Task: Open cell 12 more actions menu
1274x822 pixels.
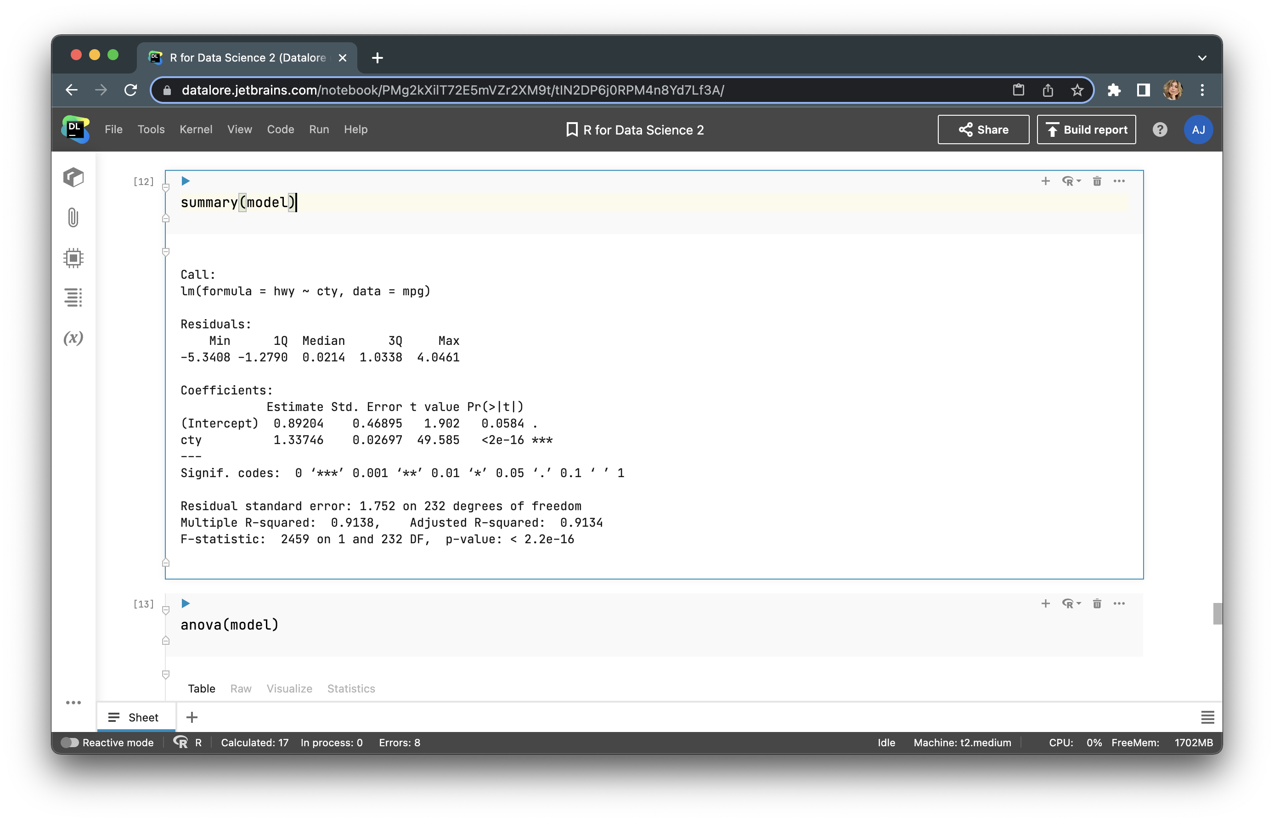Action: click(x=1119, y=181)
